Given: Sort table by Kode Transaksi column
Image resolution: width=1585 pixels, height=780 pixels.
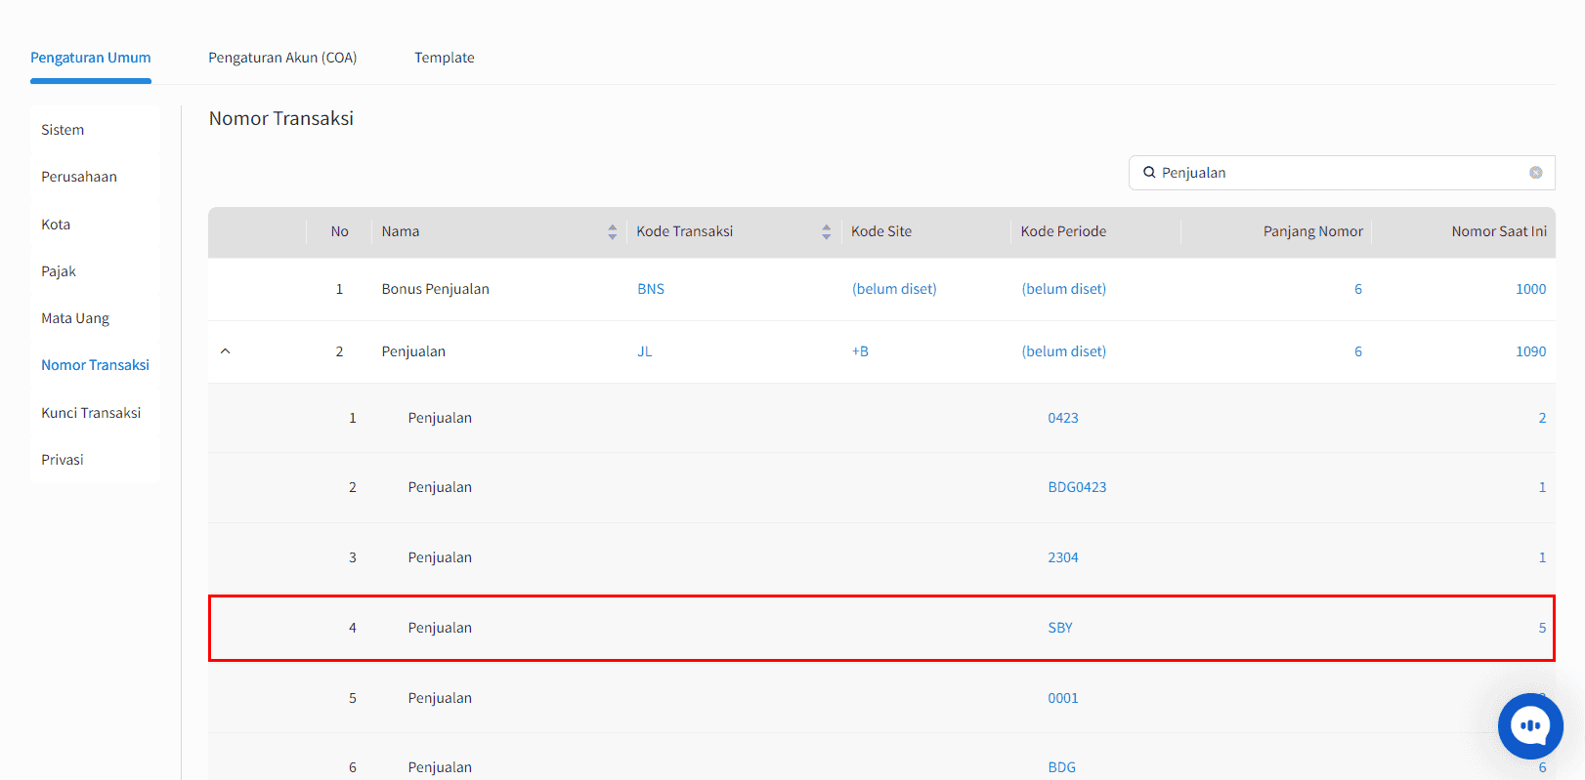Looking at the screenshot, I should point(826,231).
